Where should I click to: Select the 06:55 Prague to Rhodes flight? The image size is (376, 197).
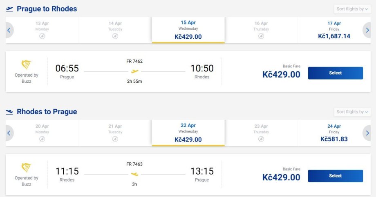[335, 73]
